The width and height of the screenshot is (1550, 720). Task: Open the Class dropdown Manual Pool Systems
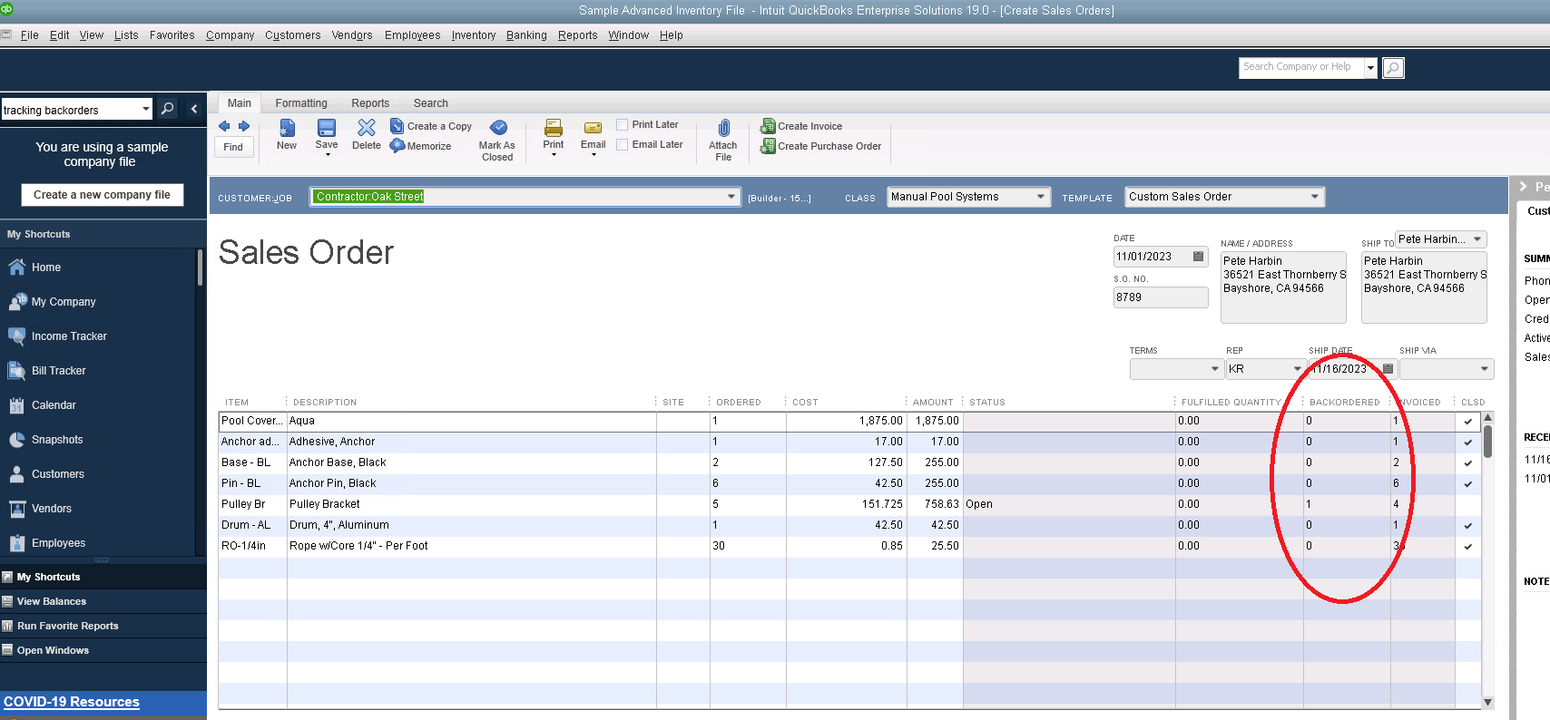pyautogui.click(x=1041, y=197)
